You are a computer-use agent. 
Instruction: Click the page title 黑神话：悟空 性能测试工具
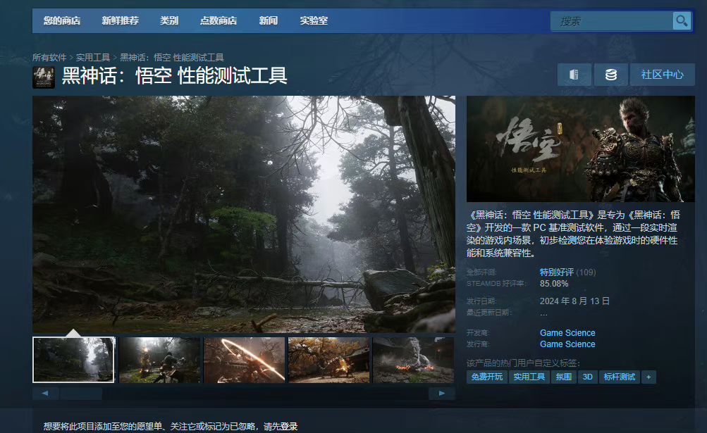point(175,76)
